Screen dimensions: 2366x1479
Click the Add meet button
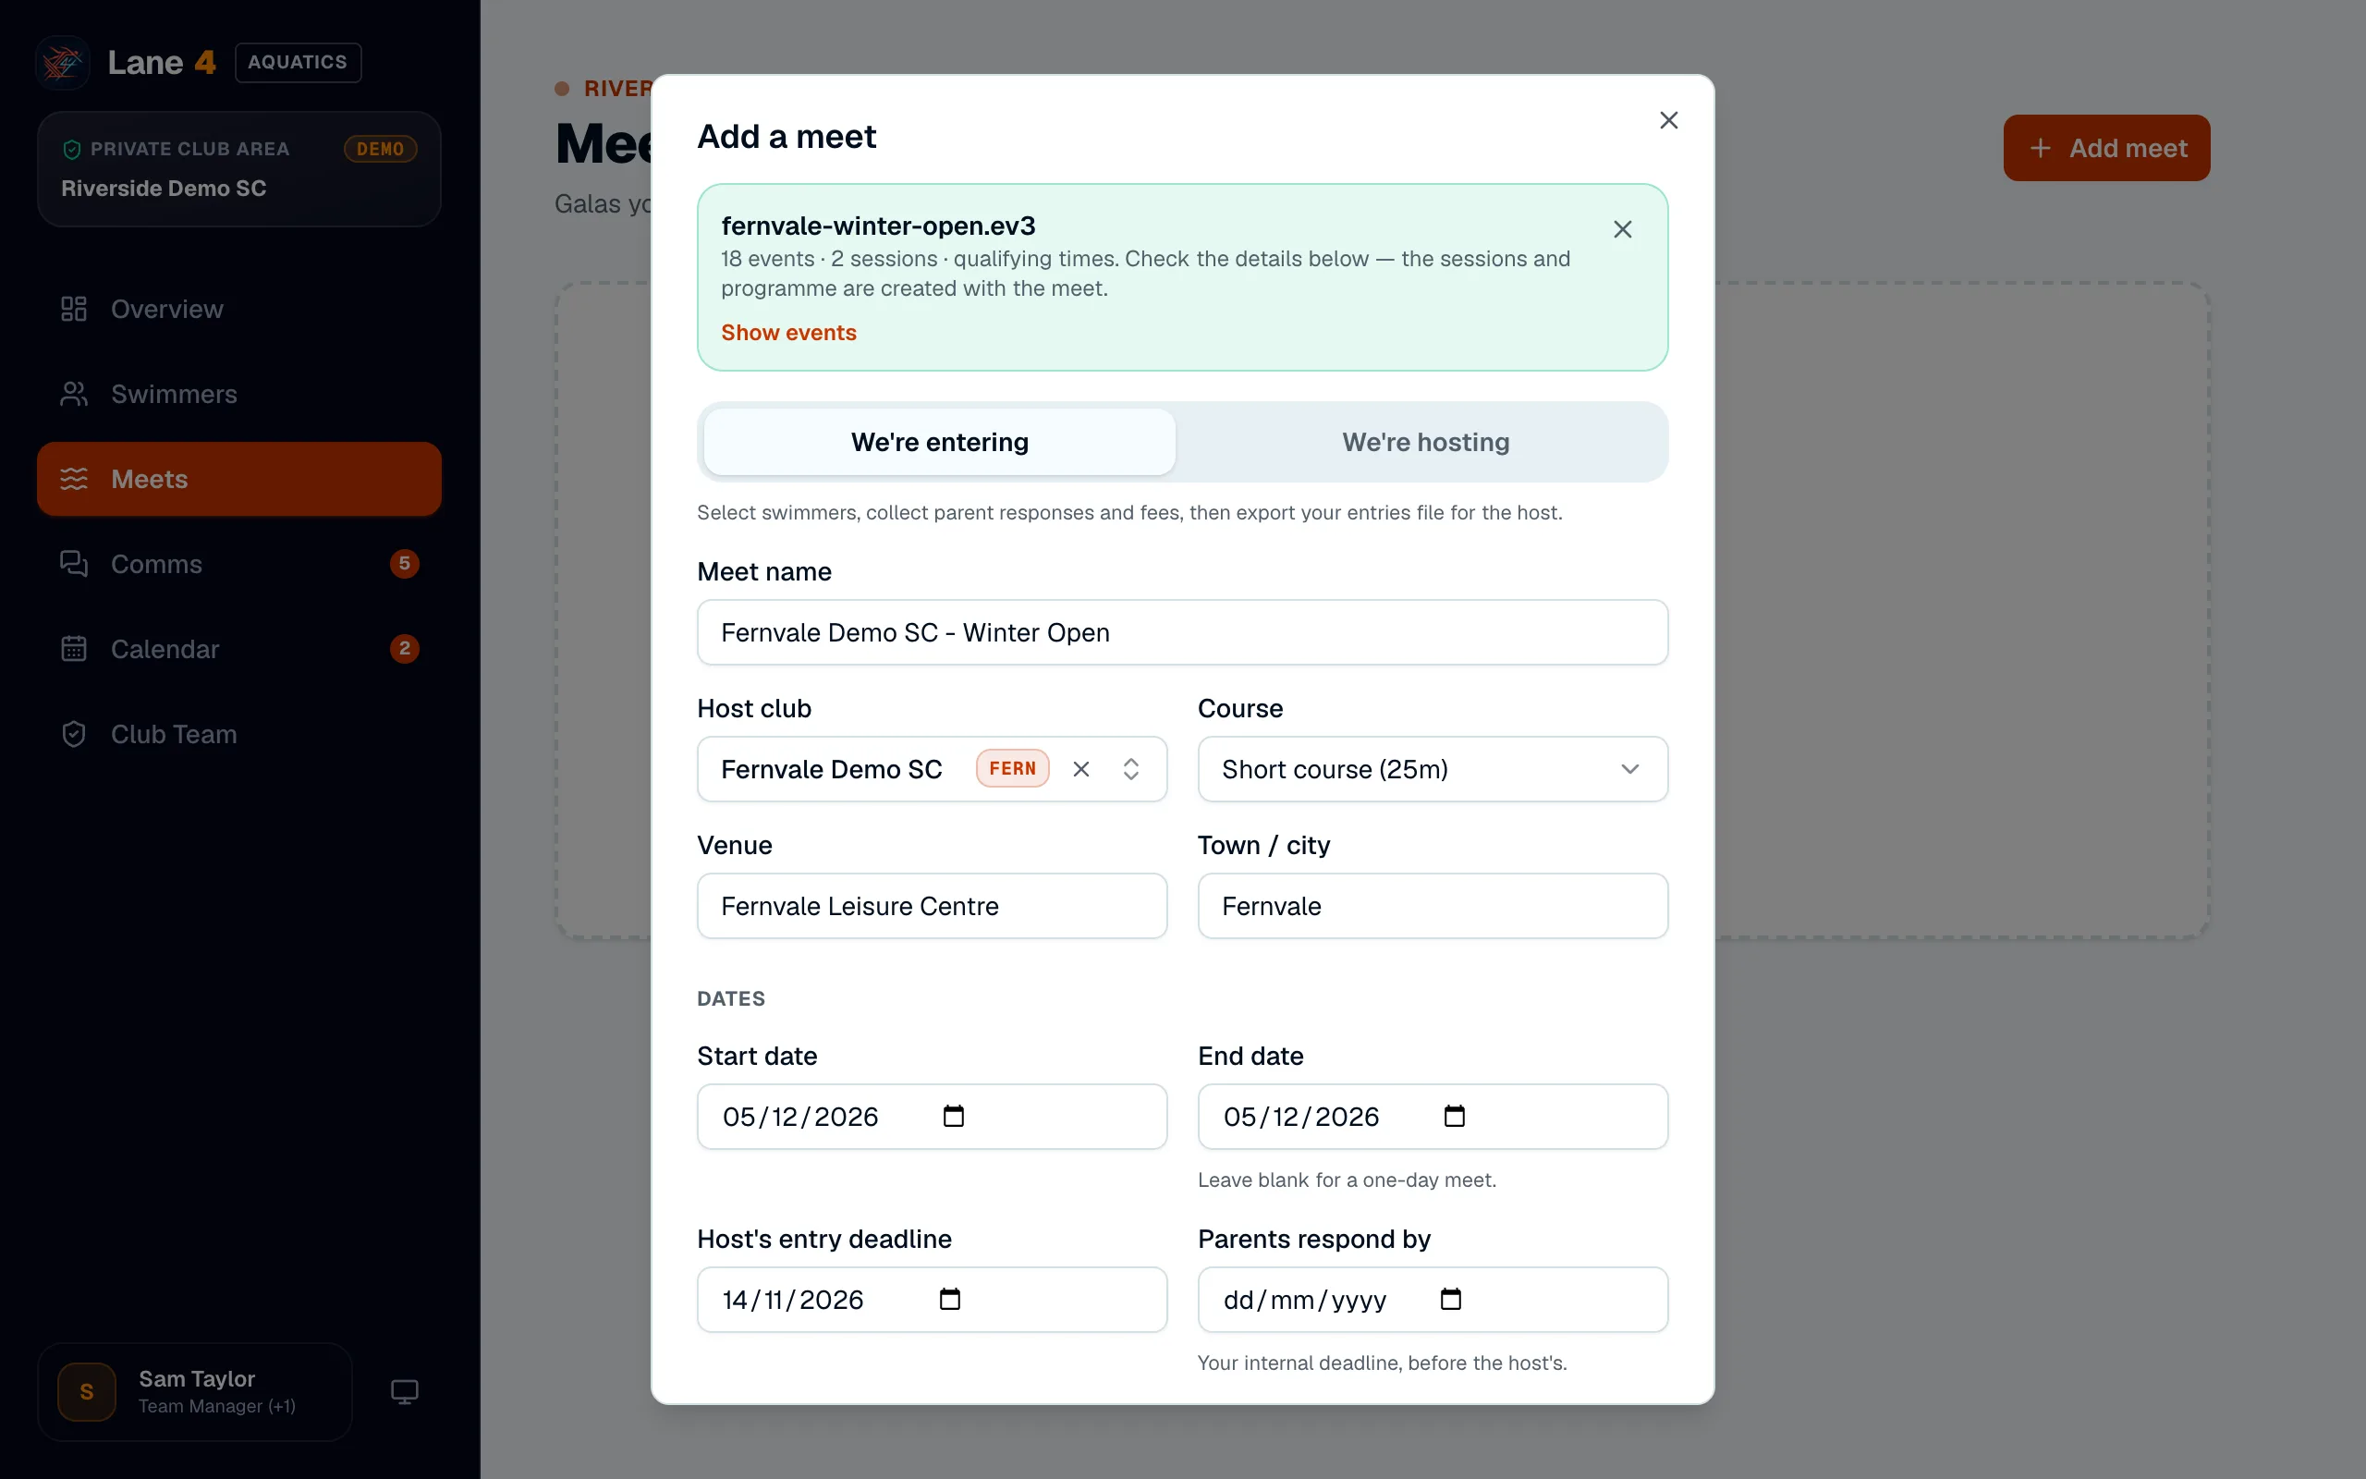point(2106,148)
